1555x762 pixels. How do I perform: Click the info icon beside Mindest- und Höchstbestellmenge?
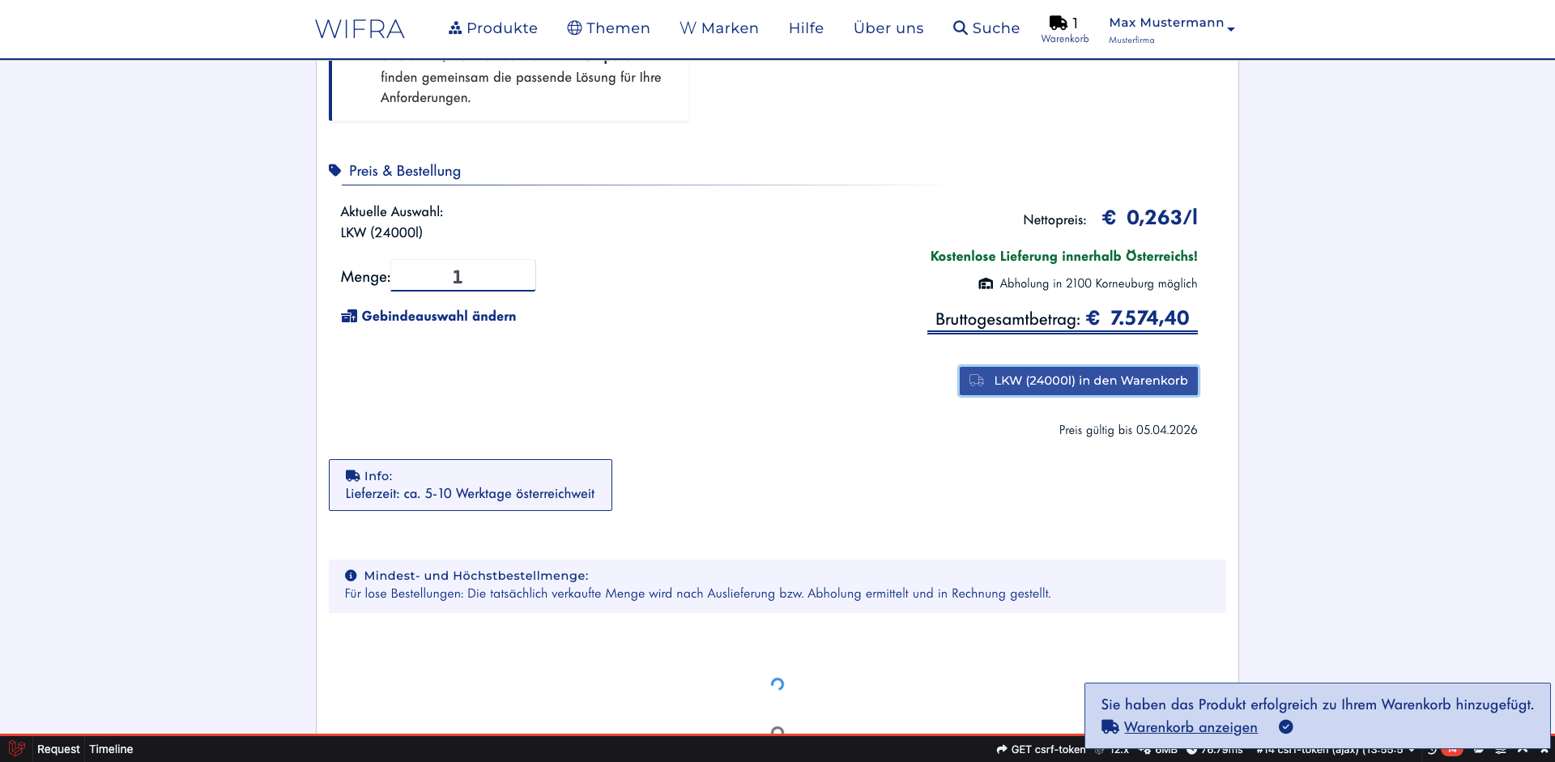pyautogui.click(x=351, y=576)
